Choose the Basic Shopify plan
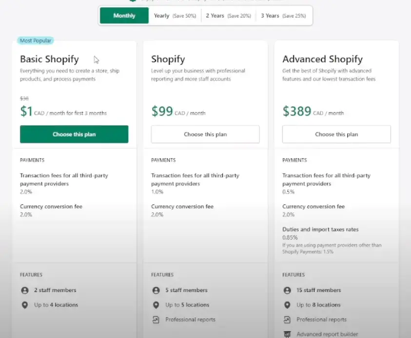Image resolution: width=411 pixels, height=338 pixels. point(74,134)
